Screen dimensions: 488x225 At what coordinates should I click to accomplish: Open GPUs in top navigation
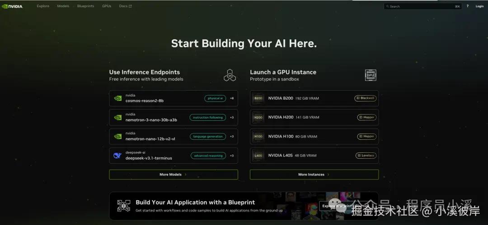point(107,6)
